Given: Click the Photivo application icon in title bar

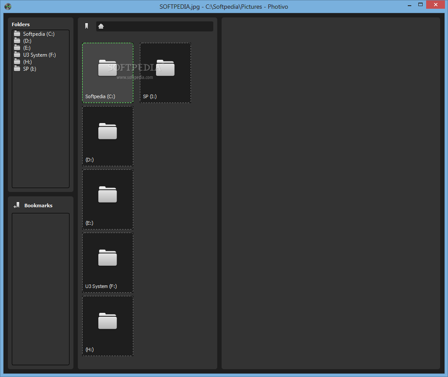Looking at the screenshot, I should [x=8, y=7].
